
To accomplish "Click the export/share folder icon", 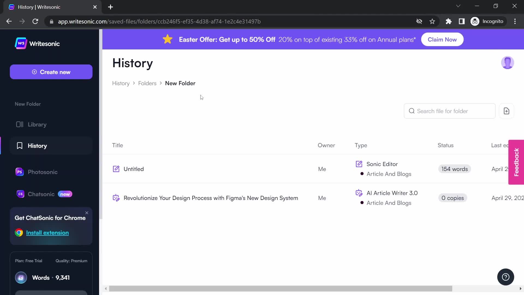I will click(x=506, y=111).
